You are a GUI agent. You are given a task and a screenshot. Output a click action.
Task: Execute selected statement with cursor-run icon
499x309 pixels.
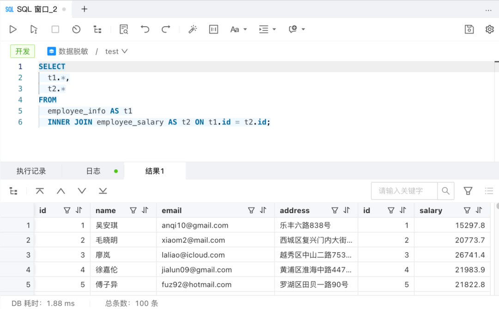tap(34, 30)
